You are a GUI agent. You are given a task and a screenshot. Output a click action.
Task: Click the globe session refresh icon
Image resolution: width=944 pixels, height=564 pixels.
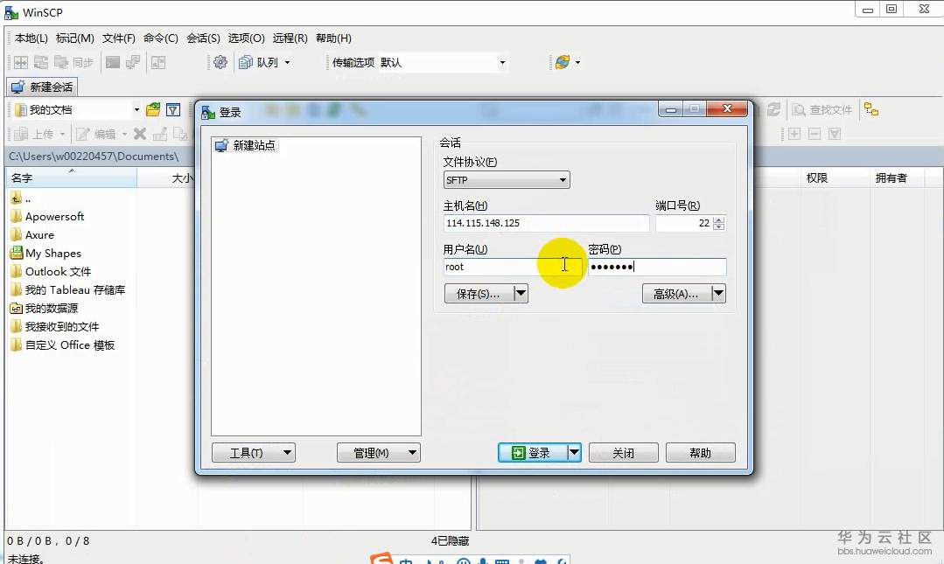pyautogui.click(x=563, y=62)
